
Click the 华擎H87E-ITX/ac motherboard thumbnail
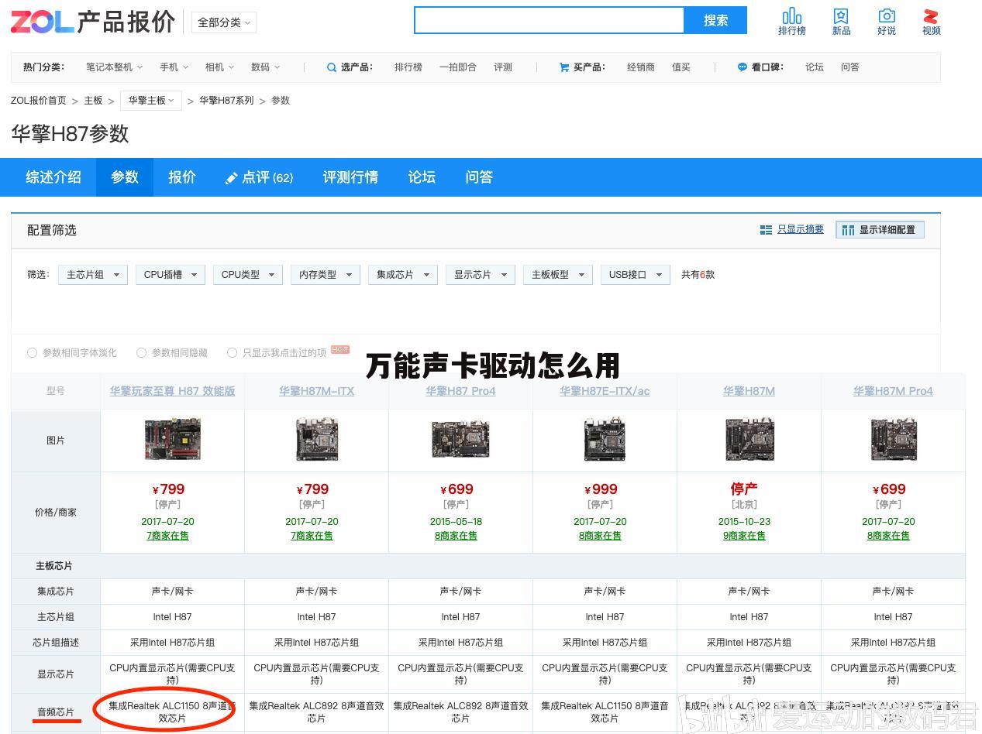(x=605, y=440)
